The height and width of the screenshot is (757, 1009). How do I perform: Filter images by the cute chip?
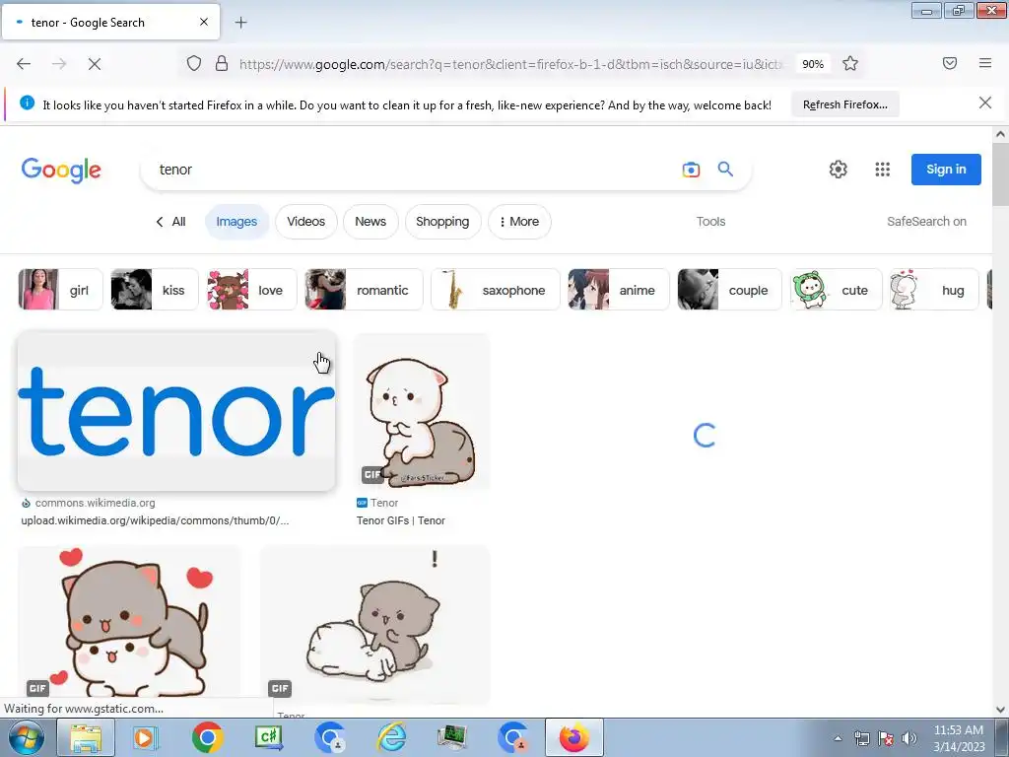point(836,290)
